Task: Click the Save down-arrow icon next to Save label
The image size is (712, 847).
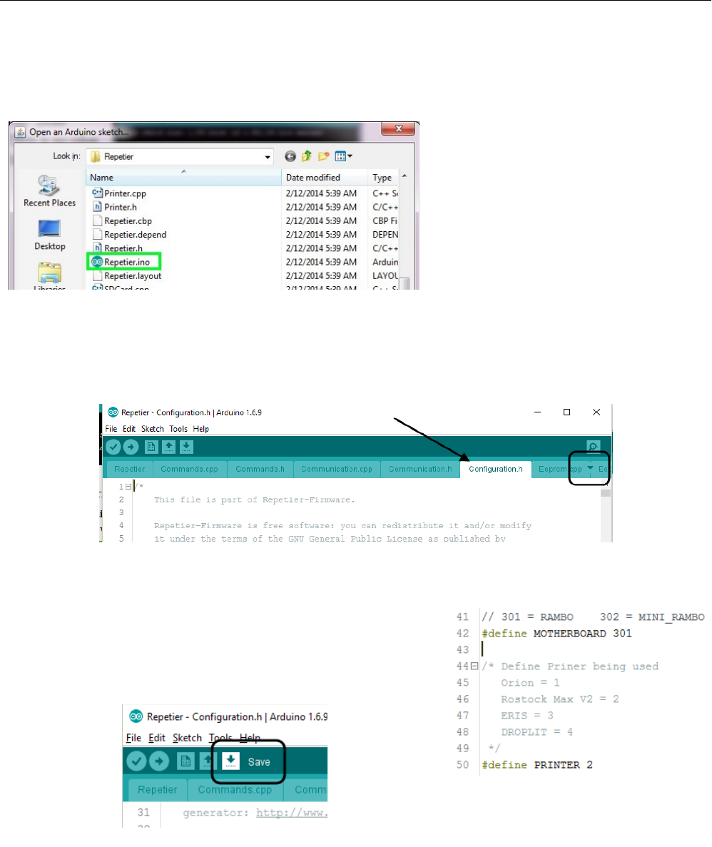Action: pyautogui.click(x=230, y=761)
